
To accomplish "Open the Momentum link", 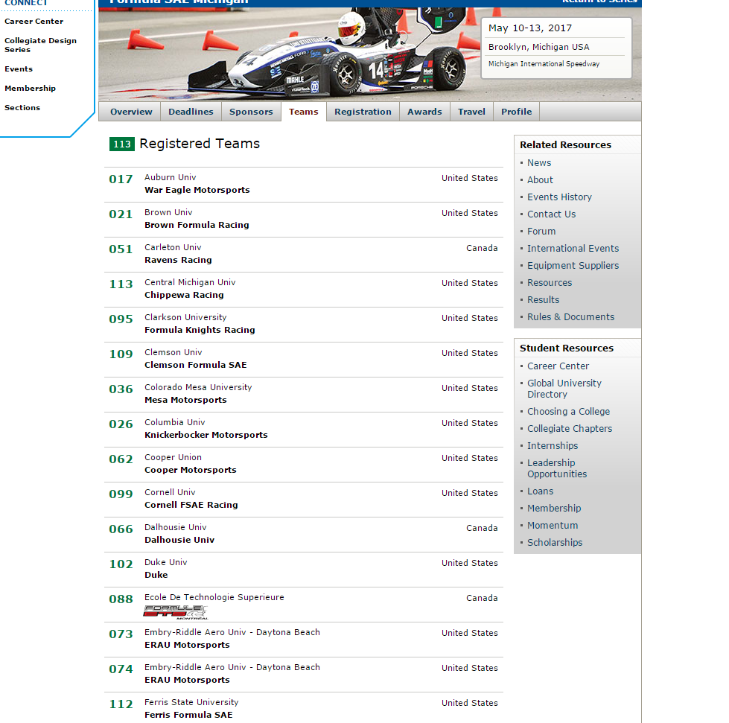I will (553, 526).
